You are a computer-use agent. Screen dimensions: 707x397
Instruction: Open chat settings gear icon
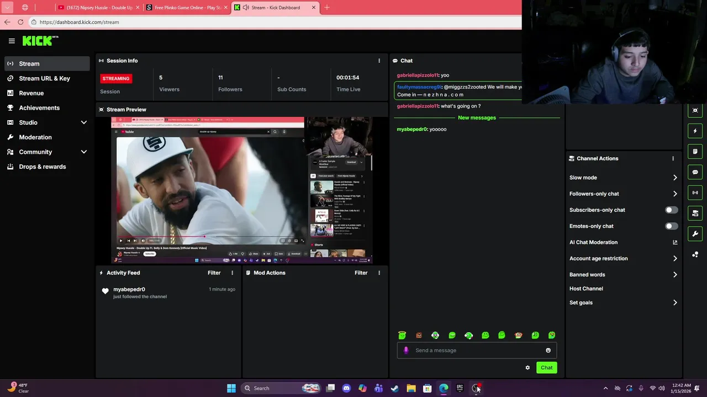click(x=527, y=368)
